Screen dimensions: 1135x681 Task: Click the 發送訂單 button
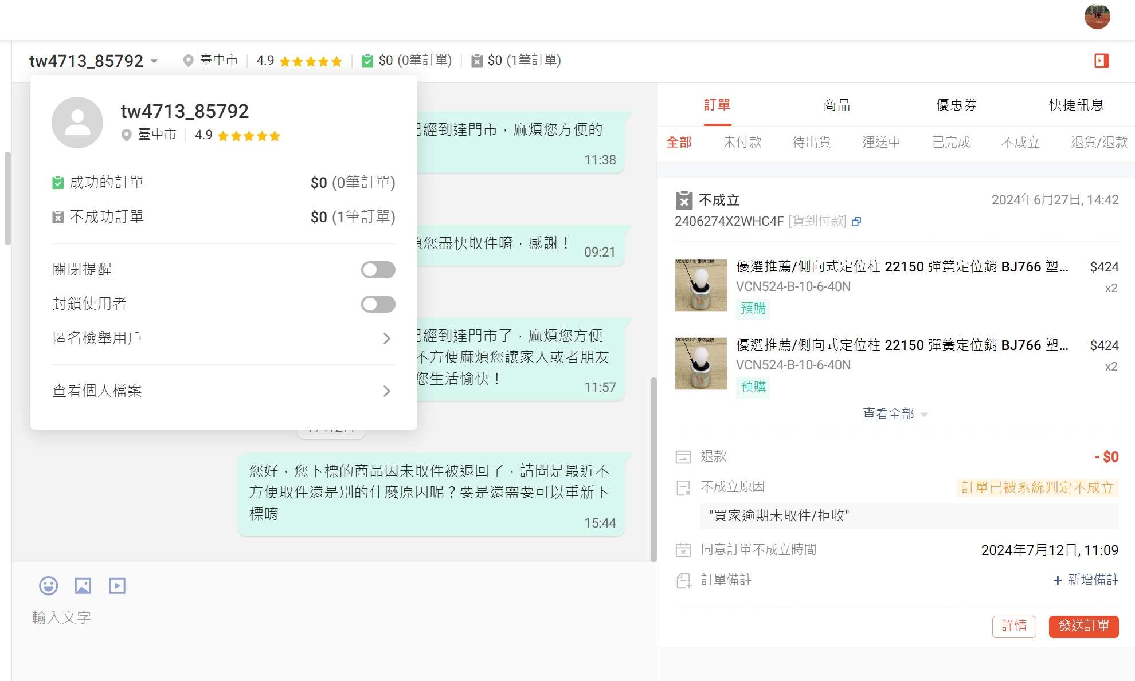[1083, 626]
